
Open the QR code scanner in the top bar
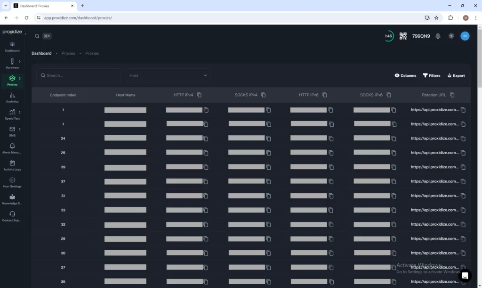[x=403, y=36]
